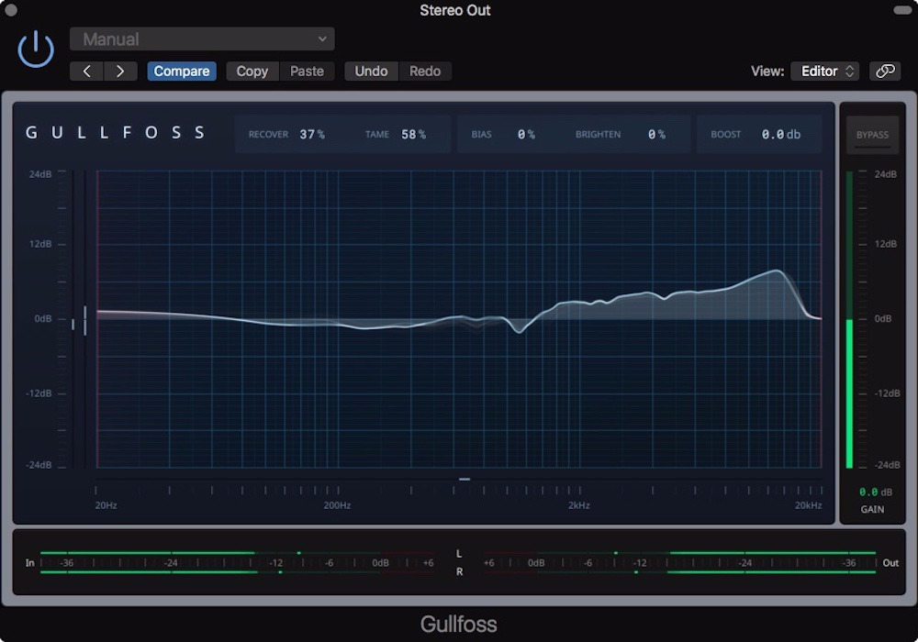Select the RECOVER 37% parameter
This screenshot has height=642, width=918.
click(311, 135)
